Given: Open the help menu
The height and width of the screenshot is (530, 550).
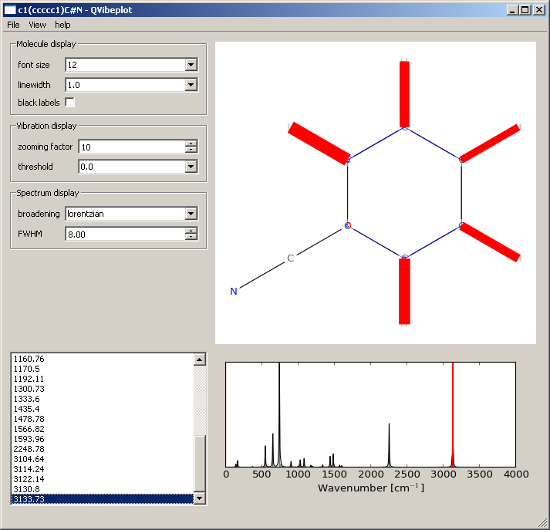Looking at the screenshot, I should click(x=62, y=25).
